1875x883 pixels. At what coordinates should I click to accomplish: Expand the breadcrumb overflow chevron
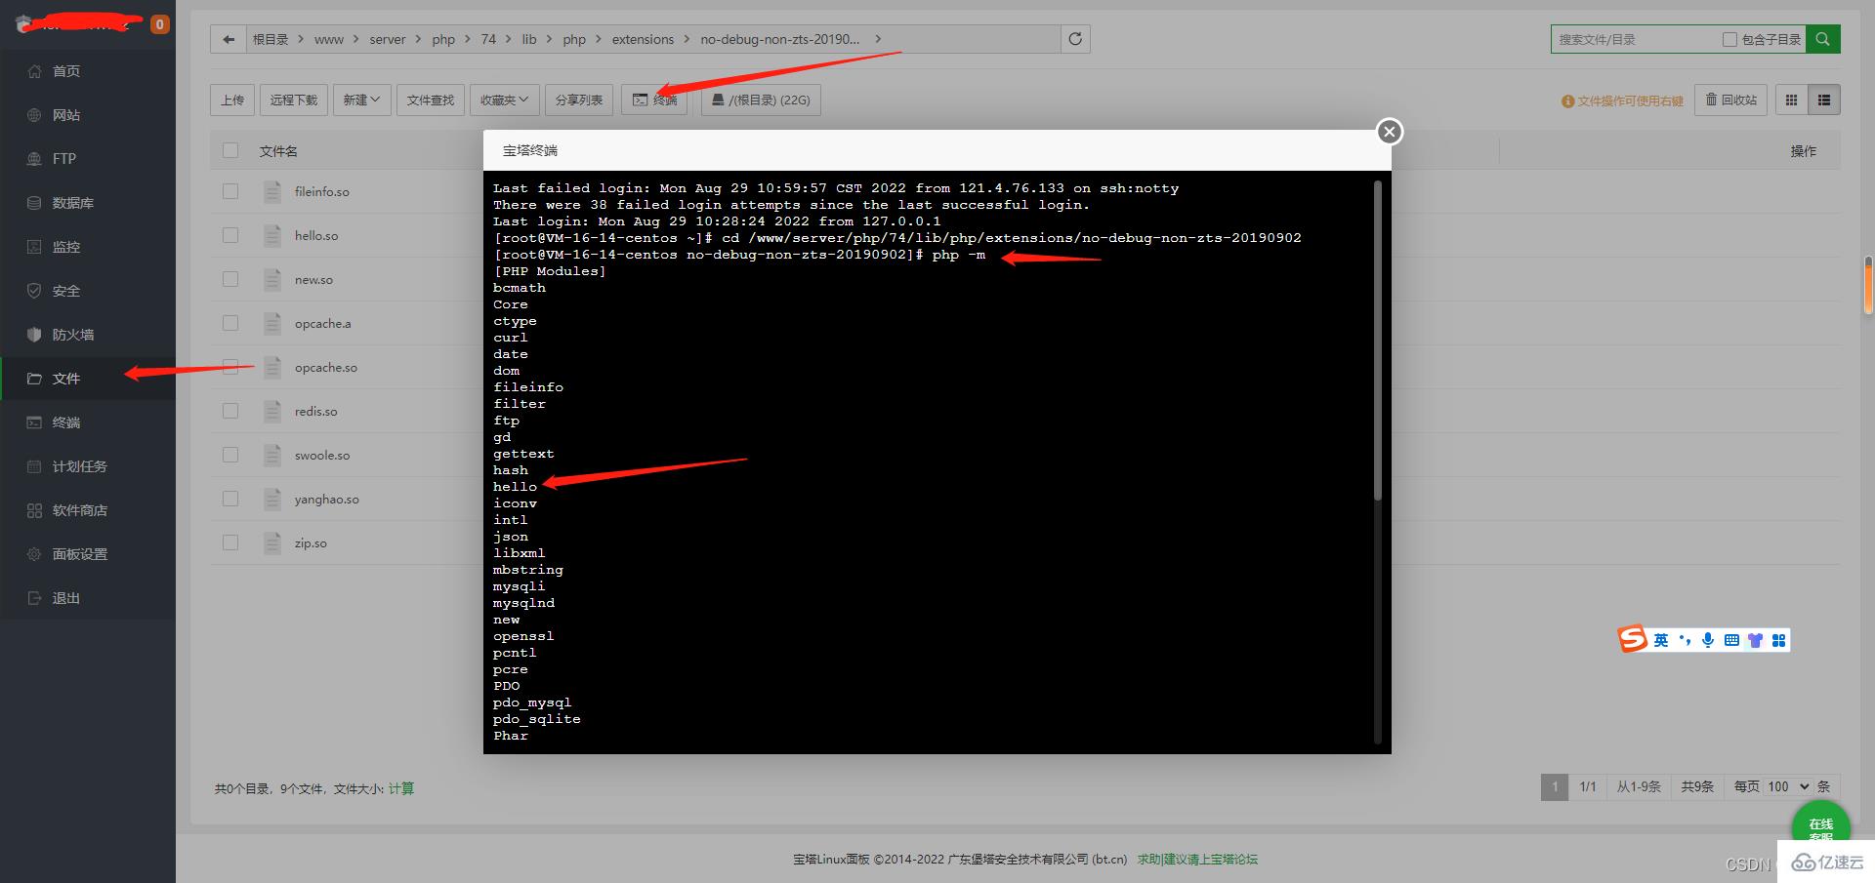[x=879, y=39]
